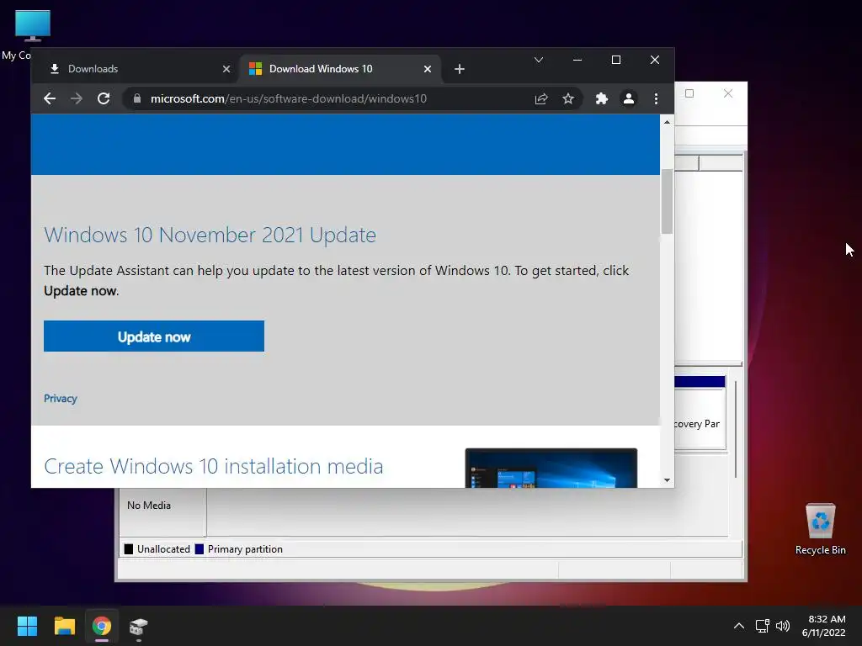Maximize the Chrome window
This screenshot has height=646, width=862.
(x=616, y=60)
